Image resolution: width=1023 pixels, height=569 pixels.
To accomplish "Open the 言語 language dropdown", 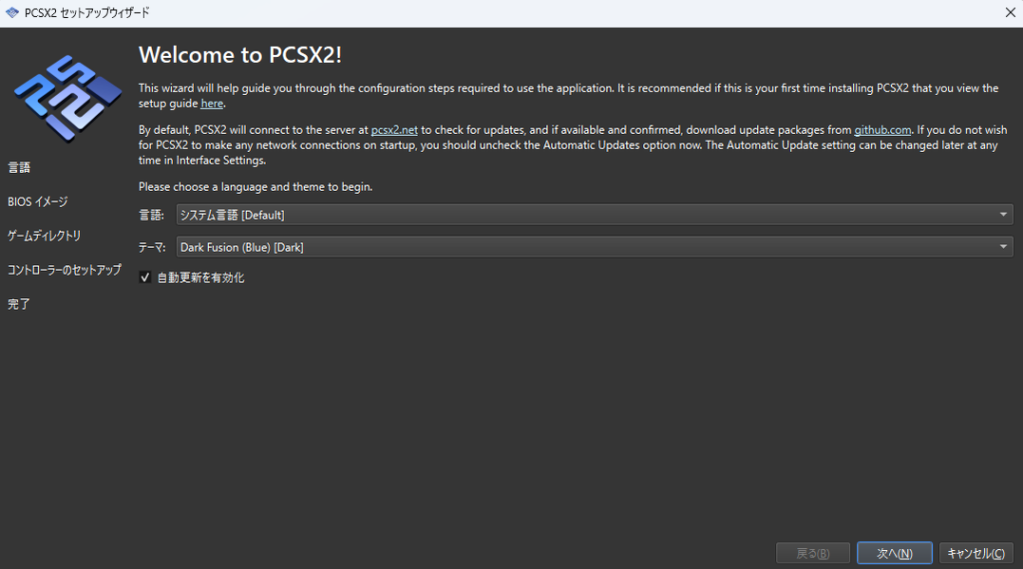I will pyautogui.click(x=594, y=215).
